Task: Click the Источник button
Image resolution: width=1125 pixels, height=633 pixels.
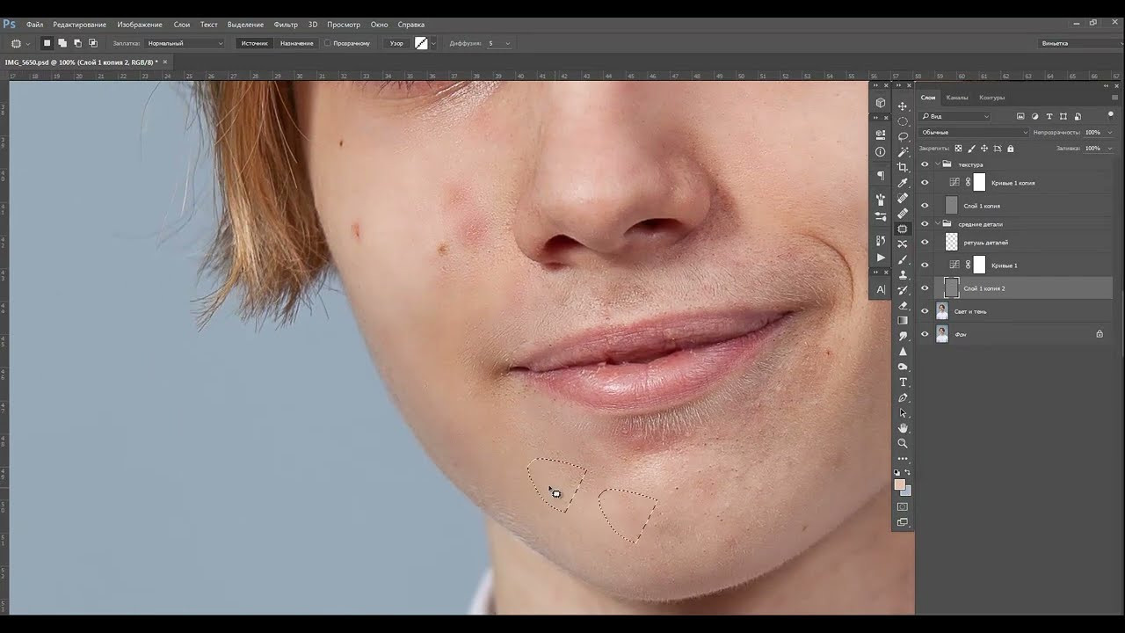Action: pos(255,43)
